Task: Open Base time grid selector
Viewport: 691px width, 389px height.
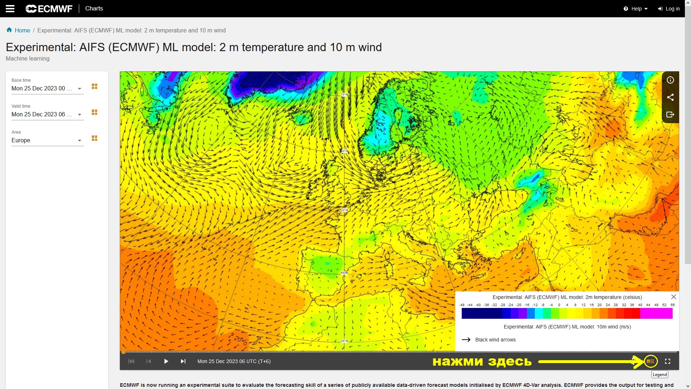Action: point(94,86)
